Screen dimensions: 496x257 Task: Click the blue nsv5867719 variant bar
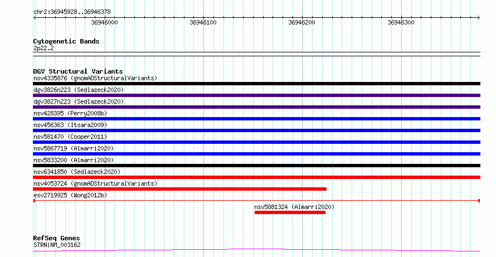coord(256,154)
